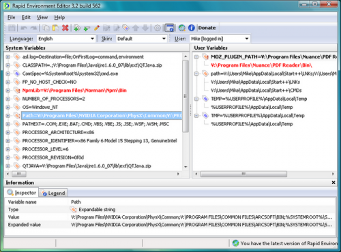This screenshot has width=341, height=252.
Task: Move value down with arrow icon
Action: 145,28
